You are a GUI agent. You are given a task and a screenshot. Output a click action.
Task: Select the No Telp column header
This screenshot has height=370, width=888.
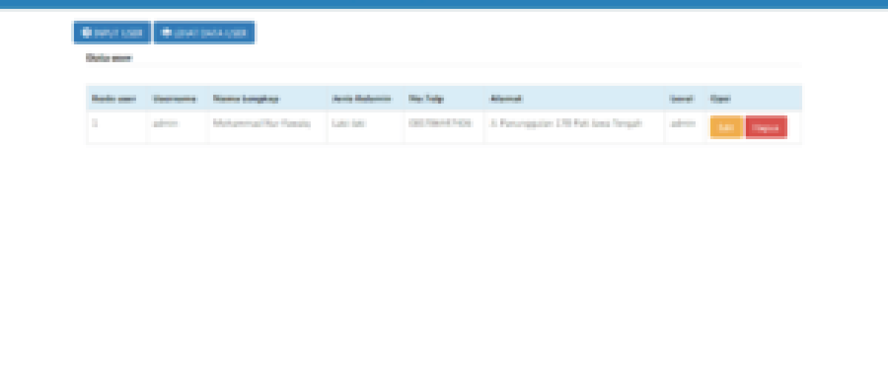[x=425, y=98]
